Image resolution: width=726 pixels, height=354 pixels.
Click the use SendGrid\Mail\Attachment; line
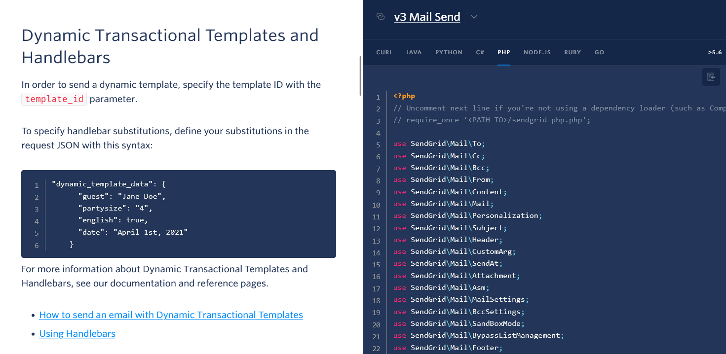[x=457, y=276]
